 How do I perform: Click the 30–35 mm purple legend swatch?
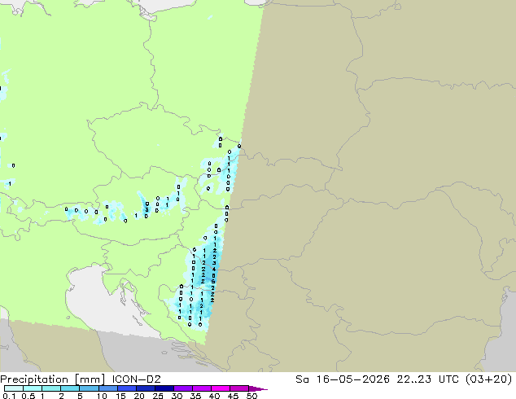[x=183, y=388]
